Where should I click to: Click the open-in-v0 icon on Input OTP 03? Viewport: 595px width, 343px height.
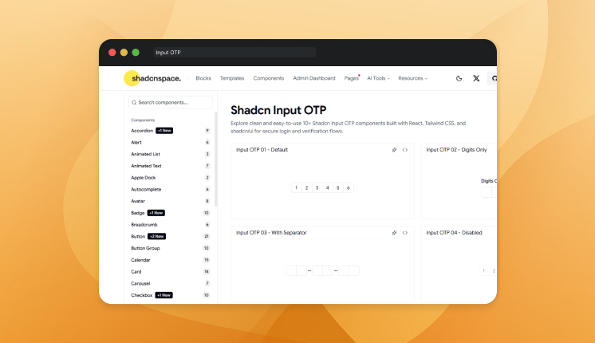[394, 233]
